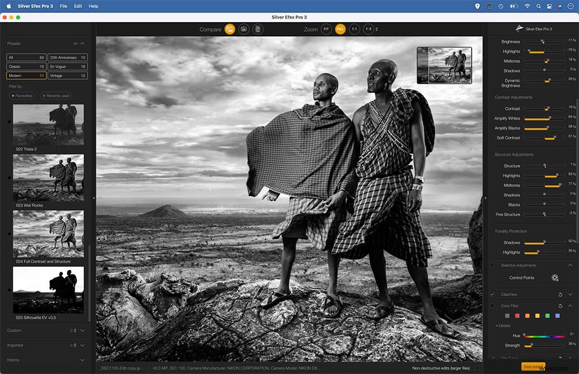The image size is (579, 374).
Task: Activate the split-view compare icon
Action: coord(257,29)
